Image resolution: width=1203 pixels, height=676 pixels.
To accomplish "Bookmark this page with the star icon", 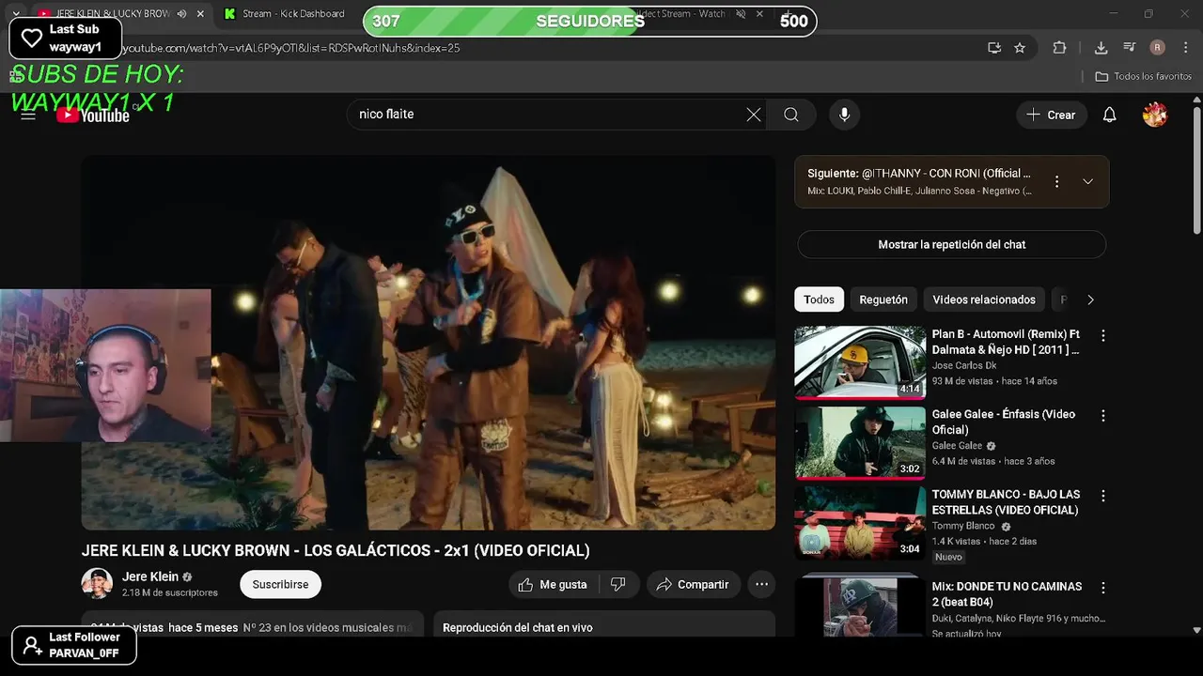I will click(1020, 48).
